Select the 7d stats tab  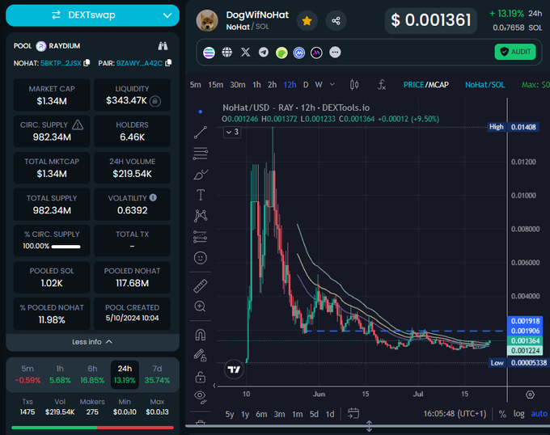[157, 374]
